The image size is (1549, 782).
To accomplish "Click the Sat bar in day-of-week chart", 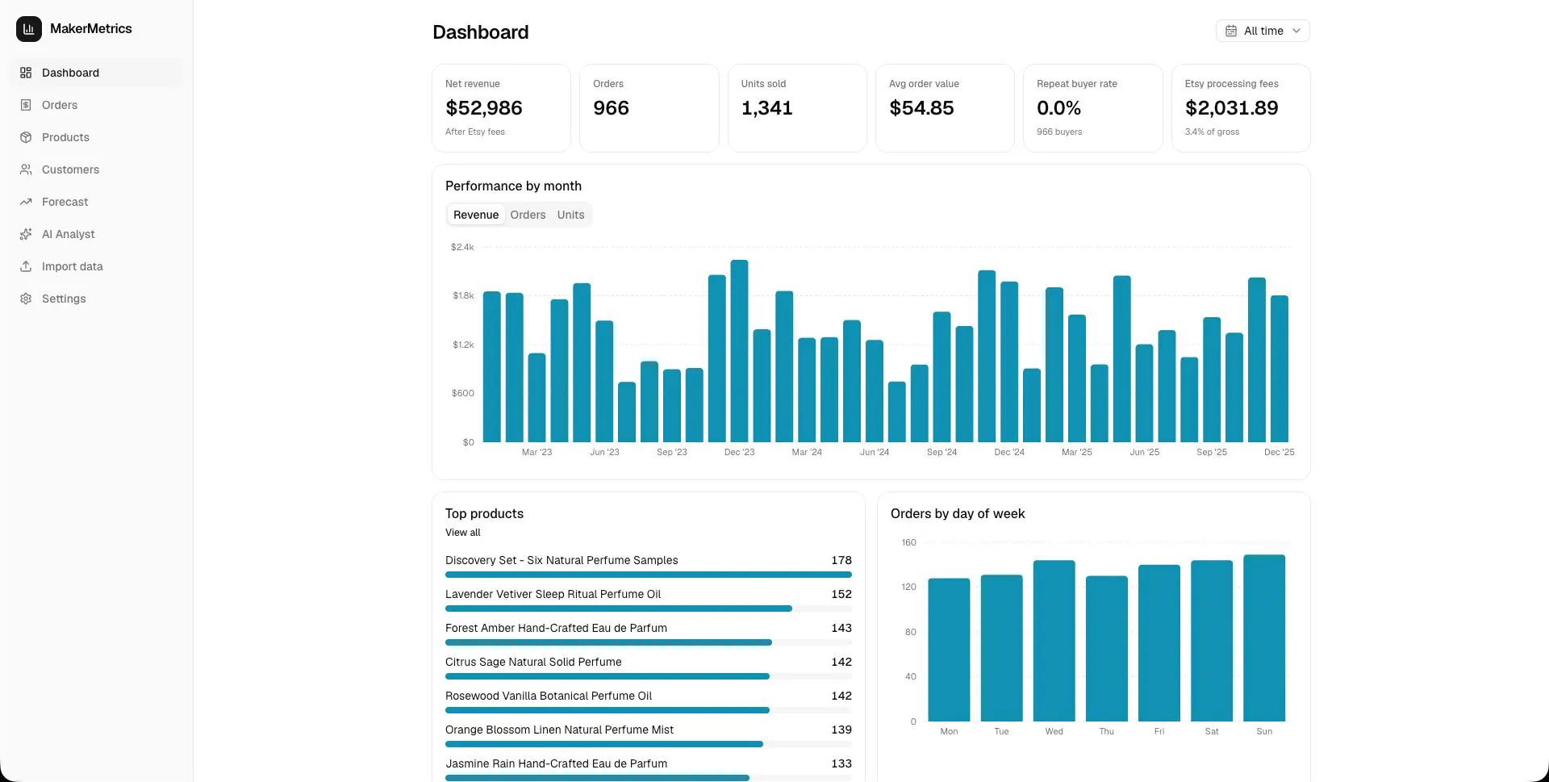I will point(1212,641).
